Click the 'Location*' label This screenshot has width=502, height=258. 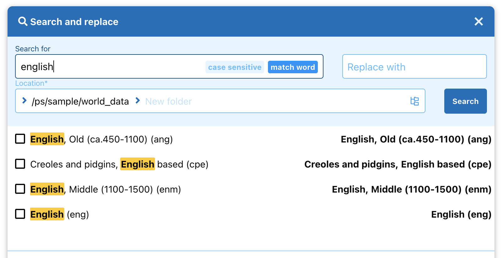pos(31,83)
